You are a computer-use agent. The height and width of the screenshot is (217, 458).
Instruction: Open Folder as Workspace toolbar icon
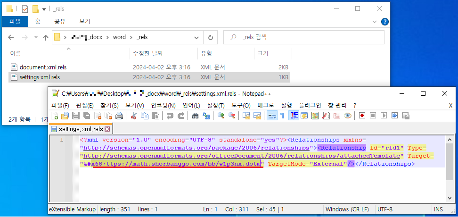pos(337,116)
